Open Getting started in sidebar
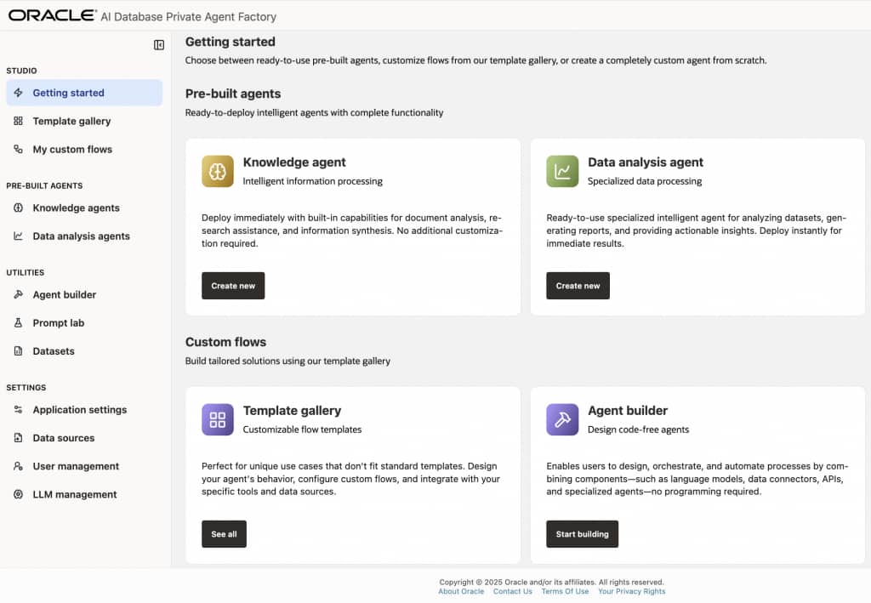Screen dimensions: 871x603 tap(68, 93)
